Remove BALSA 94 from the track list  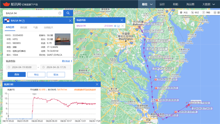tap(122, 26)
